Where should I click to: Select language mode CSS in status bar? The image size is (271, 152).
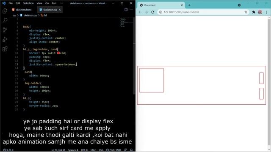tap(101, 150)
